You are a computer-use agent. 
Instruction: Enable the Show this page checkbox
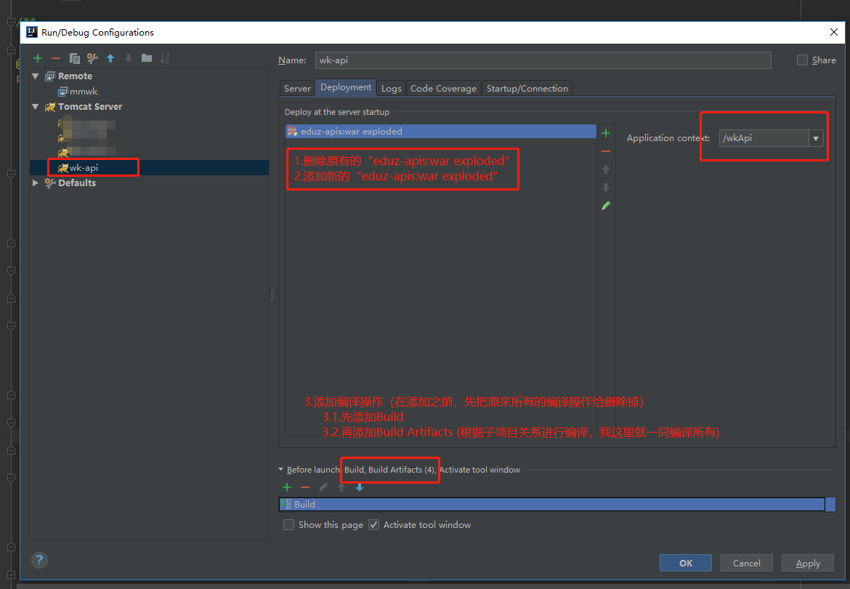click(288, 524)
